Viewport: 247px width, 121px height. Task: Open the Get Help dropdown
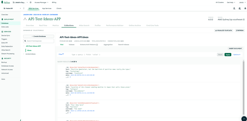pos(231,2)
